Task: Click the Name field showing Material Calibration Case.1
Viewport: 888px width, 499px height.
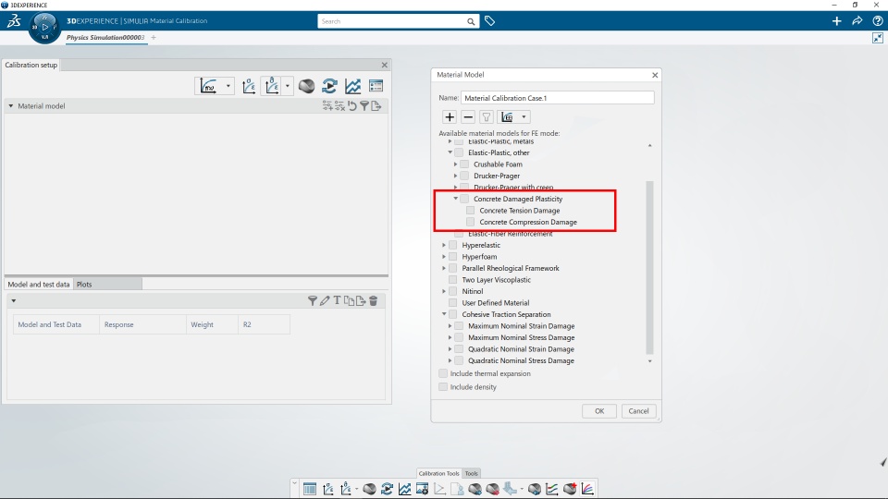Action: tap(557, 98)
